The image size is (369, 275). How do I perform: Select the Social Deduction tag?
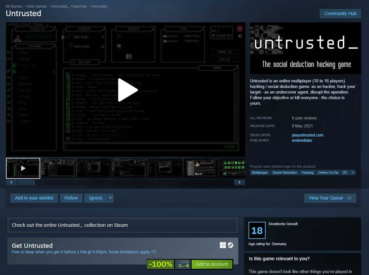tap(285, 172)
